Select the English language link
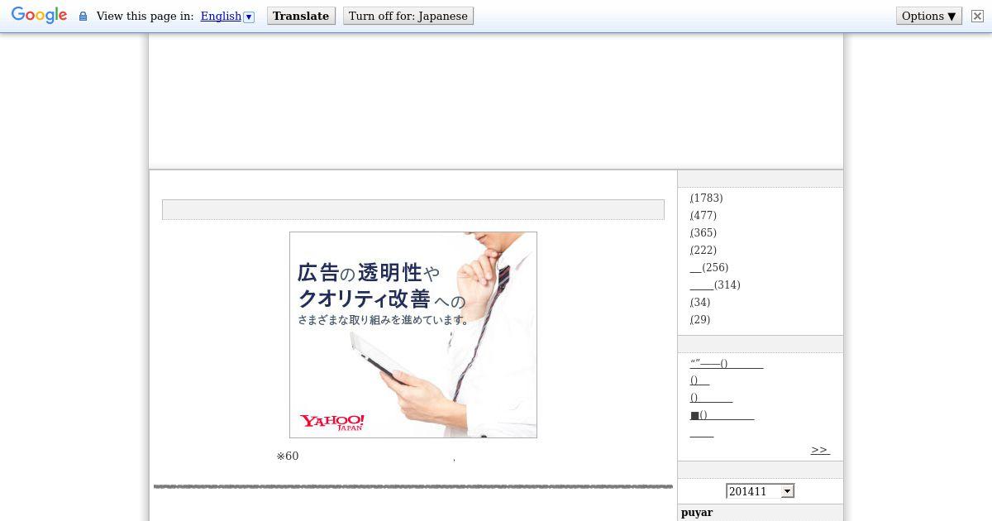Viewport: 992px width, 521px height. click(x=221, y=16)
